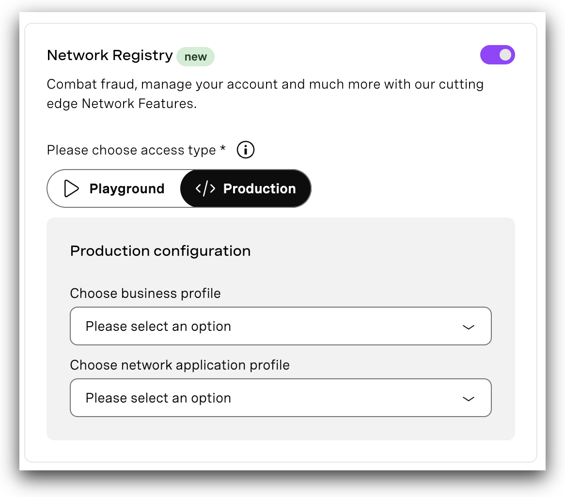Click the white knob on the purple switch
Screen dimensions: 565x497
pyautogui.click(x=505, y=55)
